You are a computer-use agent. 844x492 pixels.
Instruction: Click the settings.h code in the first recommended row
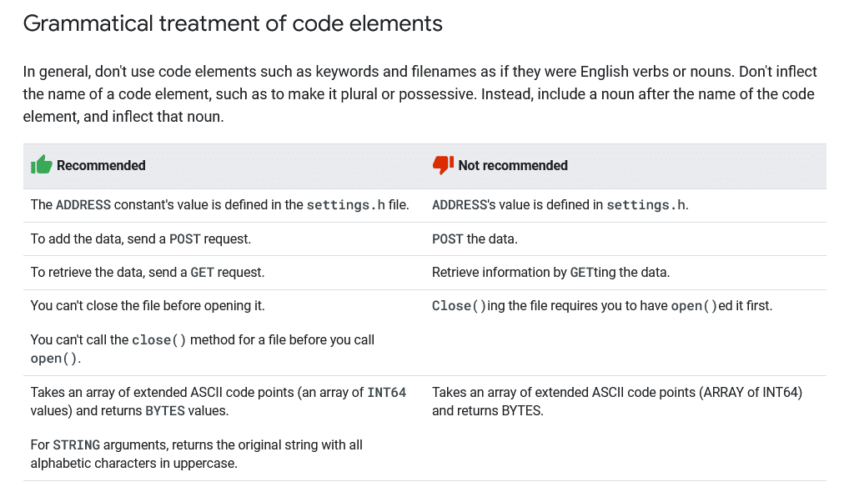[x=346, y=204]
